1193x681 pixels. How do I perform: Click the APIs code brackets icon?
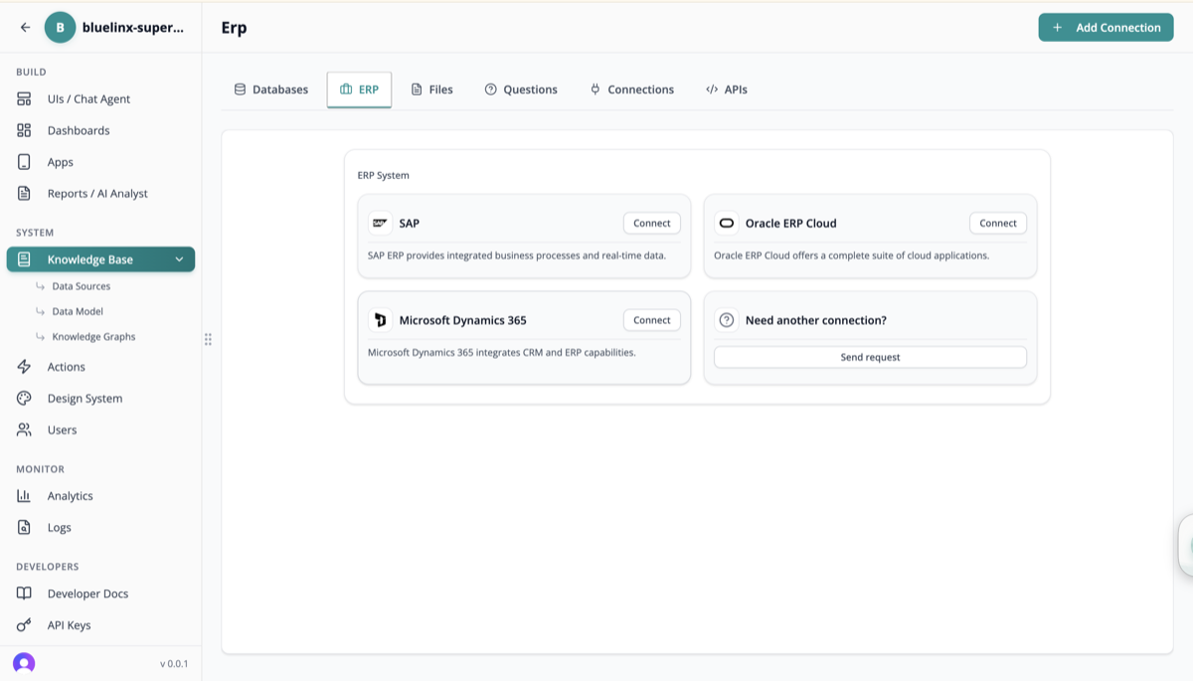[x=712, y=89]
